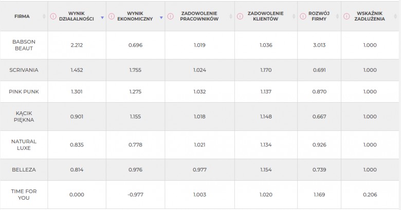Select the BABSON BEAUT company row
The image size is (401, 210).
click(x=199, y=45)
